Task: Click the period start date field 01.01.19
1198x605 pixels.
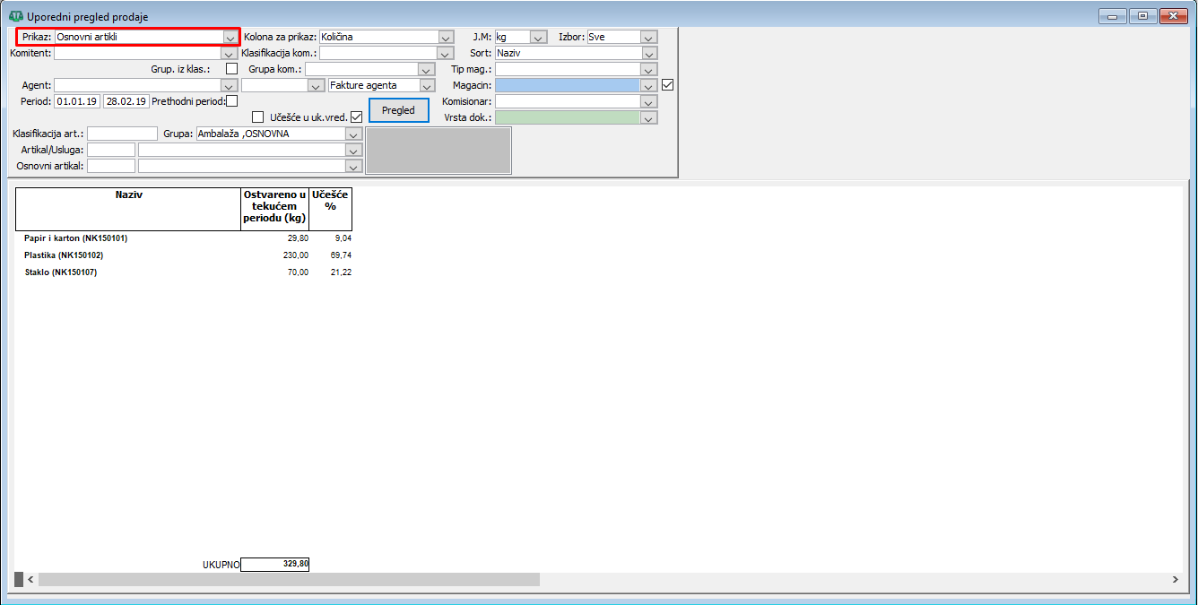Action: tap(77, 101)
